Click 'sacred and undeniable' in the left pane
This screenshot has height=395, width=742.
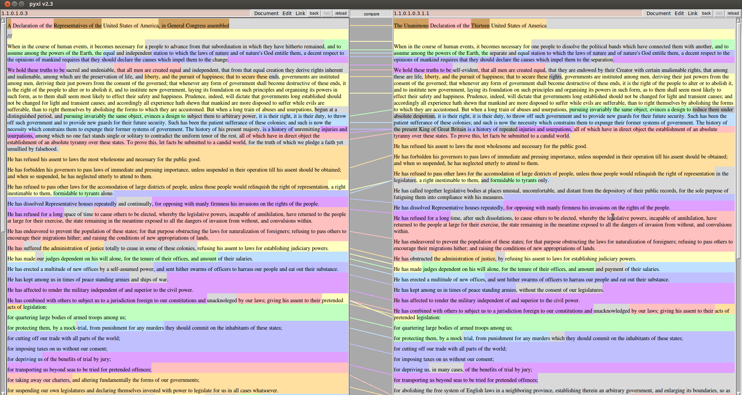click(90, 70)
